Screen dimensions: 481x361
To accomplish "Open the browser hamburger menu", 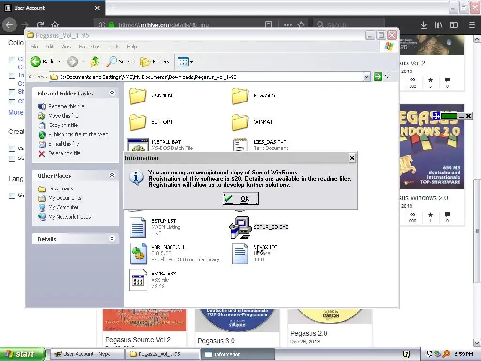I will click(x=472, y=25).
